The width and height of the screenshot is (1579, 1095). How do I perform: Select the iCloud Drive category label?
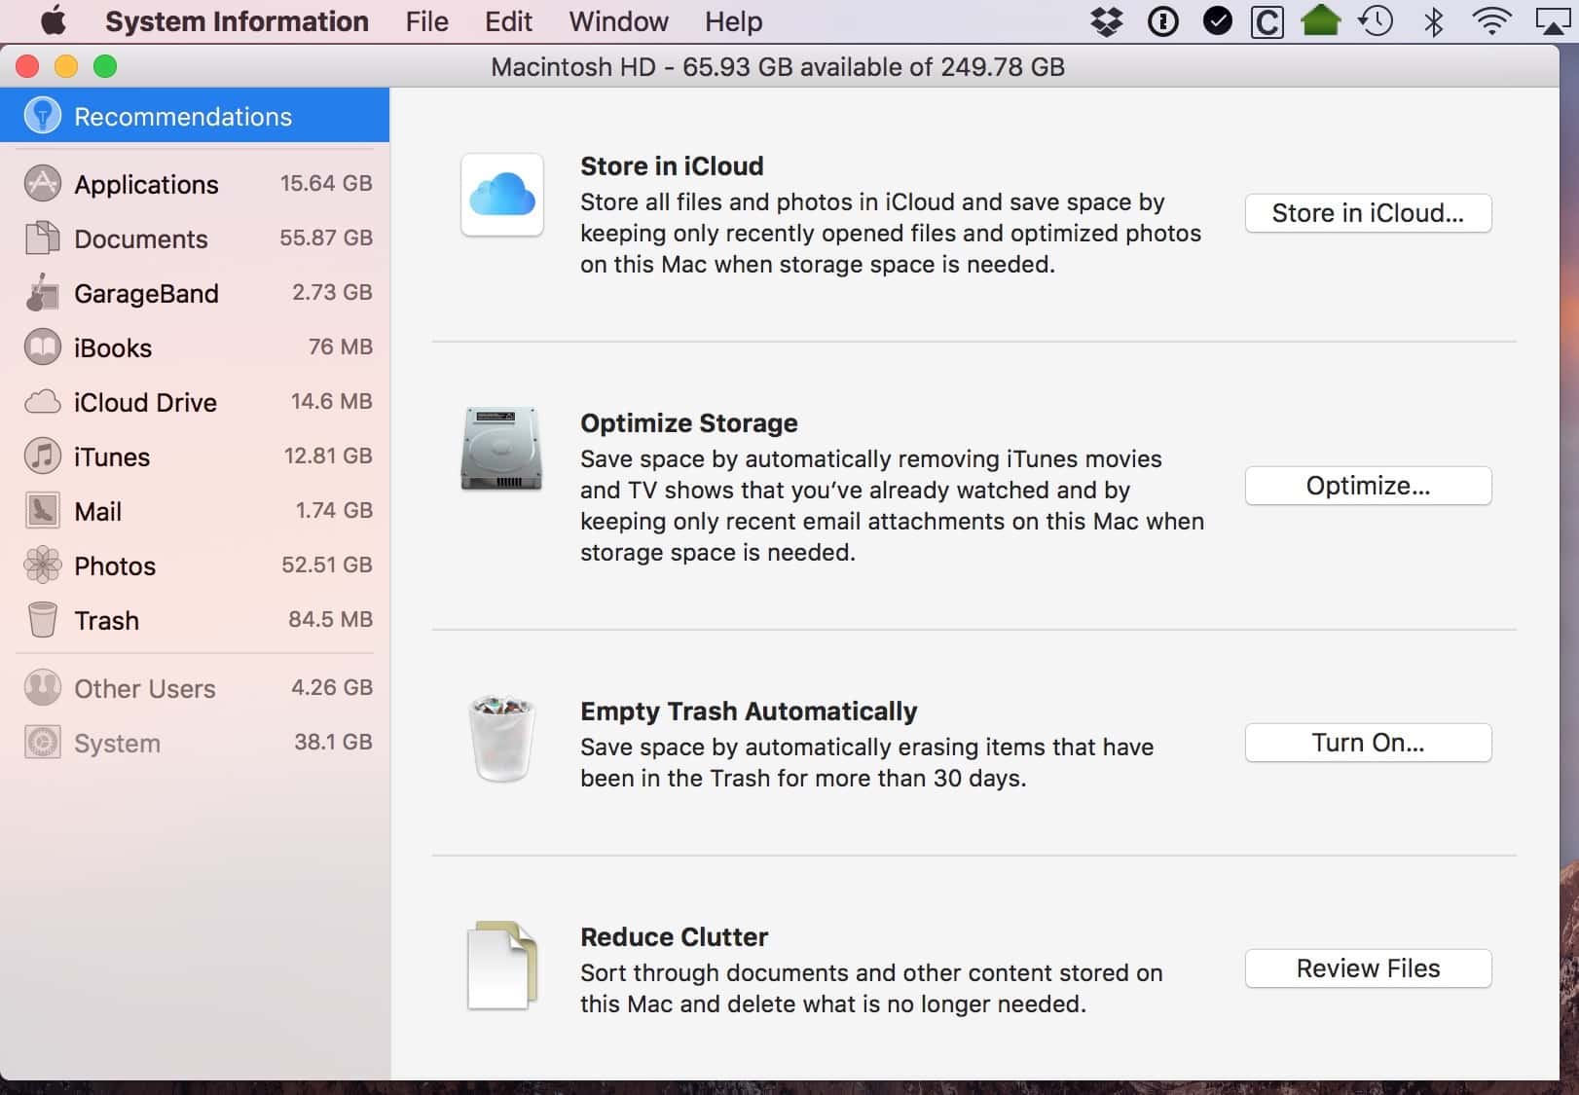tap(145, 402)
